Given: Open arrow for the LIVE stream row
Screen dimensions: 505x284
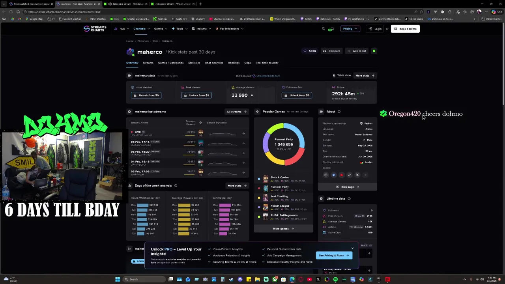Looking at the screenshot, I should 243,133.
